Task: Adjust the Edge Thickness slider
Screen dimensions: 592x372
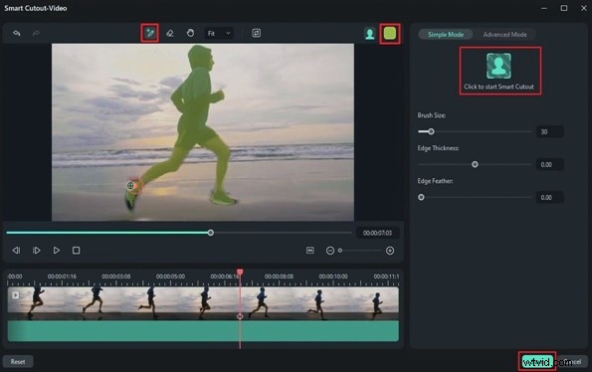Action: pos(475,164)
